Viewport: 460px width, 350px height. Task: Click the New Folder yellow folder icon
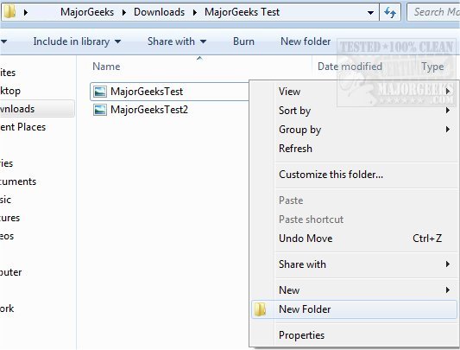261,309
